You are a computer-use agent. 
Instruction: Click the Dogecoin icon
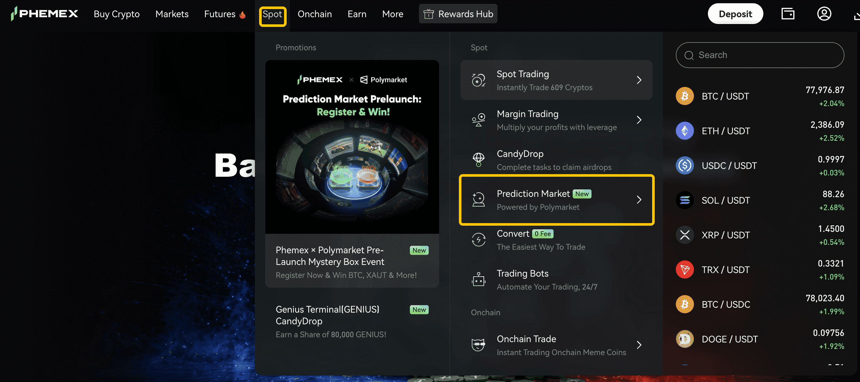(684, 339)
